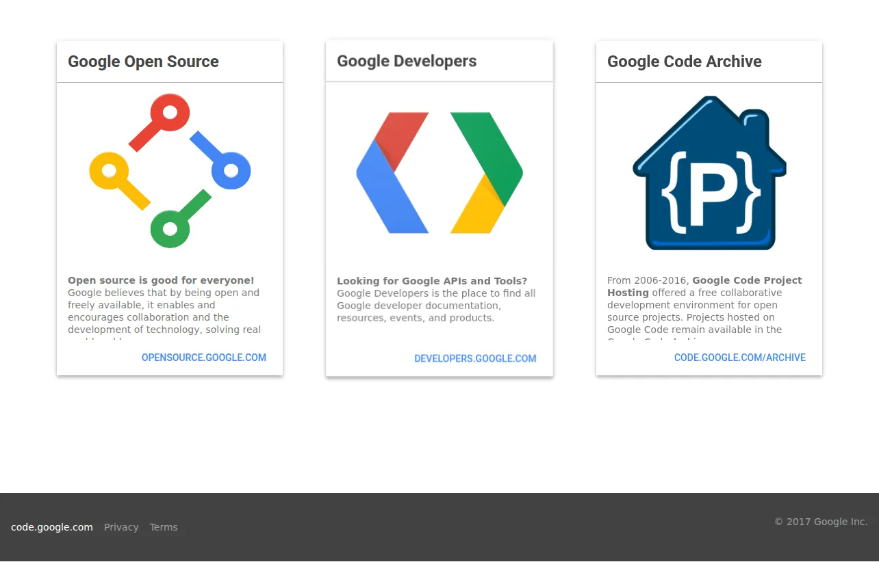Click the Google Code Archive card title
This screenshot has width=879, height=562.
pos(685,62)
